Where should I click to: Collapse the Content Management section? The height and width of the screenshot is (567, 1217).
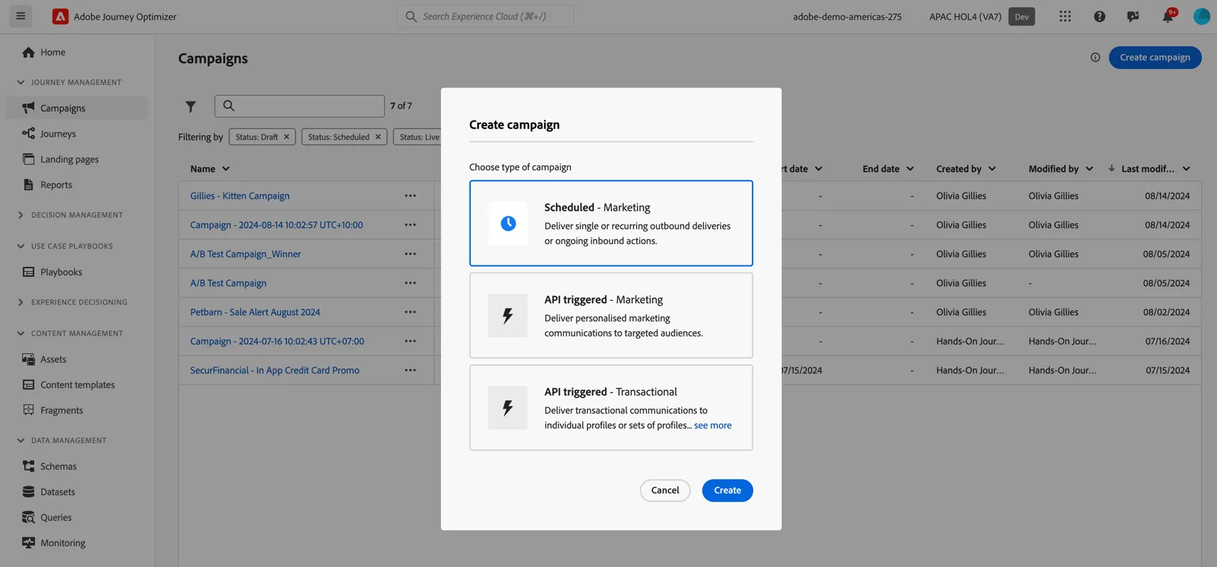click(21, 334)
